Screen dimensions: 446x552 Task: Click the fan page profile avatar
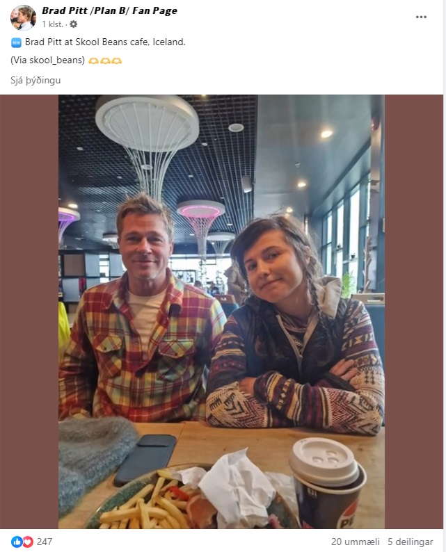pyautogui.click(x=23, y=17)
